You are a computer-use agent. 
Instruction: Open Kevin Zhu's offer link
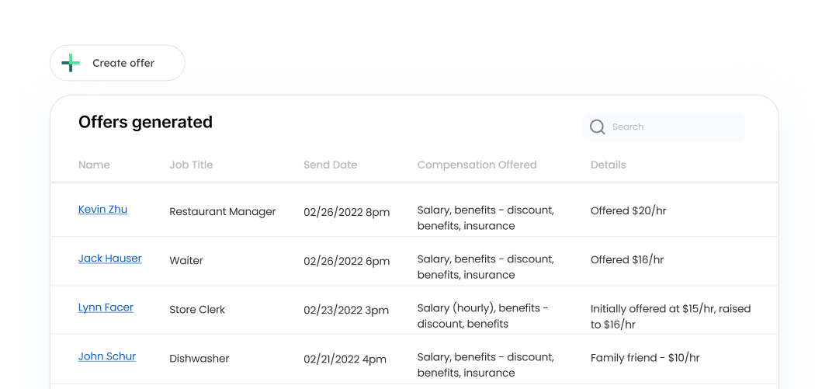coord(102,210)
